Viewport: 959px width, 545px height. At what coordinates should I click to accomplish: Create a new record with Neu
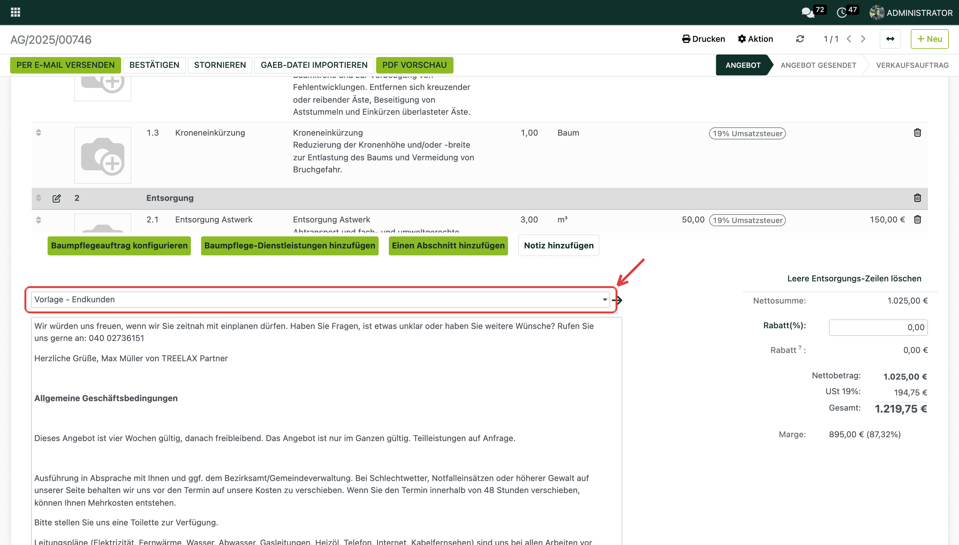[930, 39]
